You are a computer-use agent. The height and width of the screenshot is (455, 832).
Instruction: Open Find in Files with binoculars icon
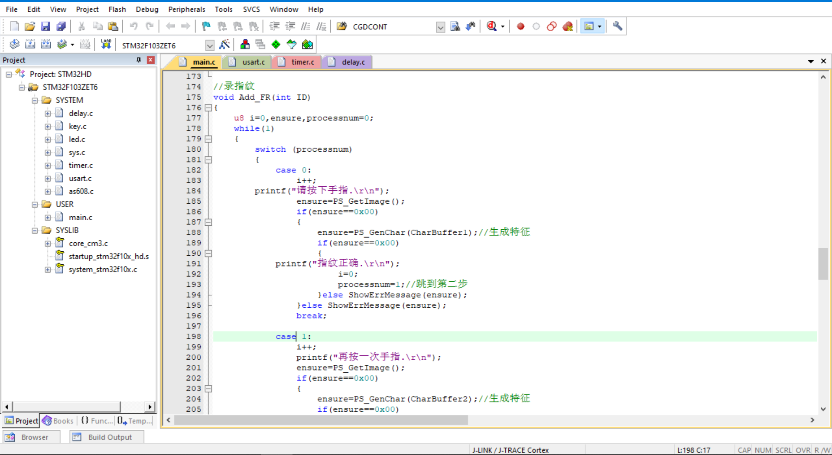point(455,26)
